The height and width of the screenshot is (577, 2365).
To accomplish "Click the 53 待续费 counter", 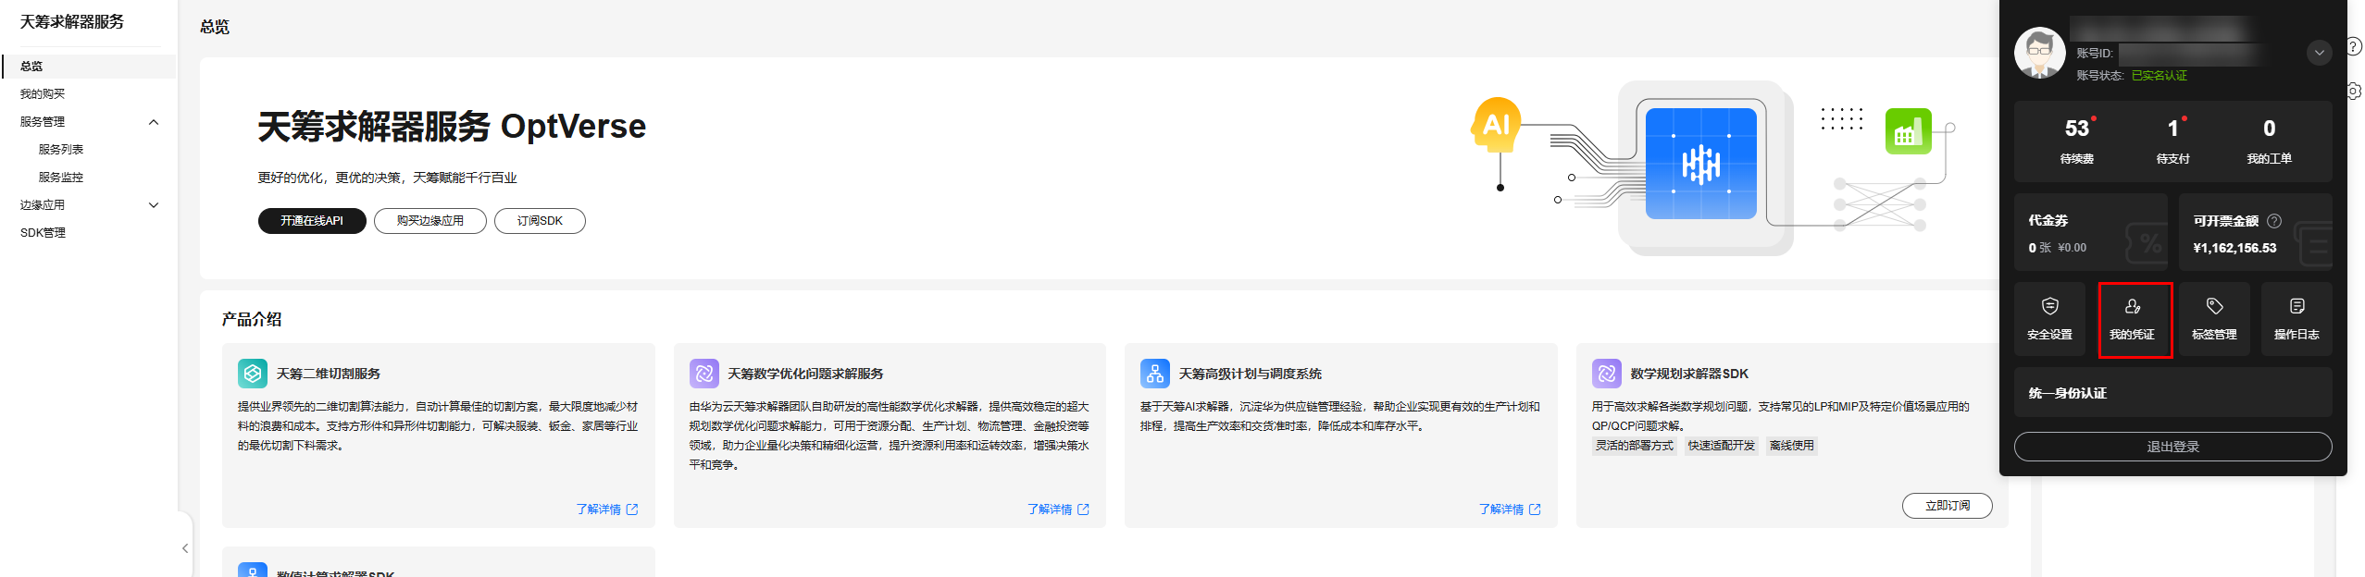I will click(2077, 141).
